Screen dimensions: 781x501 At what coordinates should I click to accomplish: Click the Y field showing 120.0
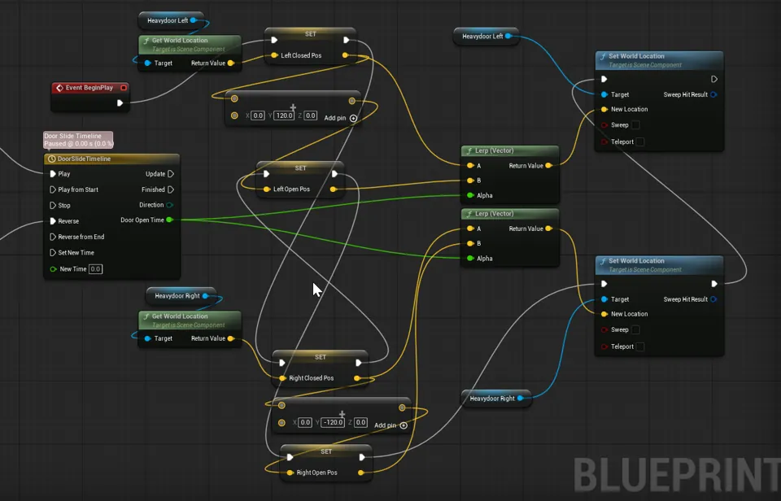coord(284,115)
